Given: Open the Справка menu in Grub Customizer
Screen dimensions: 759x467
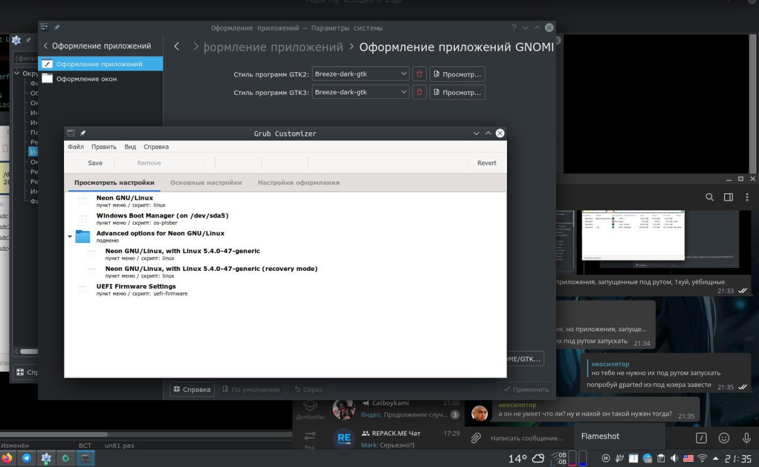Looking at the screenshot, I should [x=156, y=146].
